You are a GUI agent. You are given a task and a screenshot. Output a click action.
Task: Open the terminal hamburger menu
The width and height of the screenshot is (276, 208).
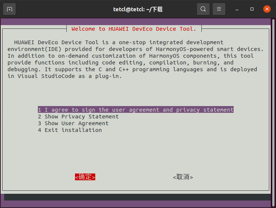(x=219, y=9)
